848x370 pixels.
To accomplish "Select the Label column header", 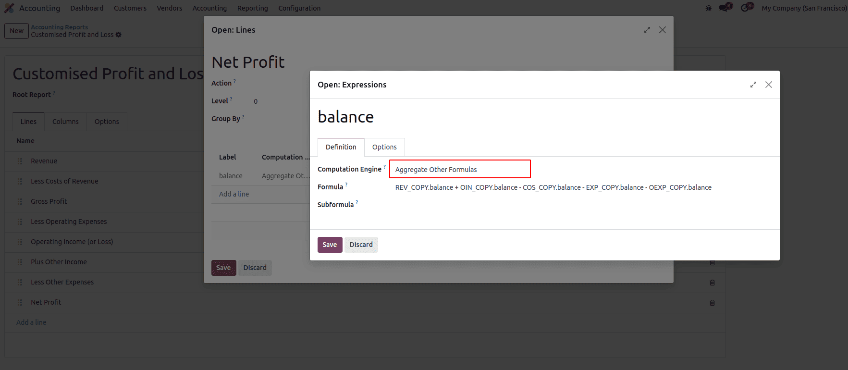I will (x=228, y=157).
